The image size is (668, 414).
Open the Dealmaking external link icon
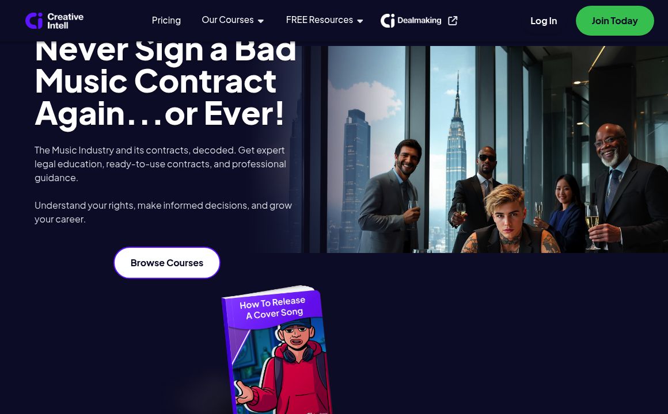[453, 21]
